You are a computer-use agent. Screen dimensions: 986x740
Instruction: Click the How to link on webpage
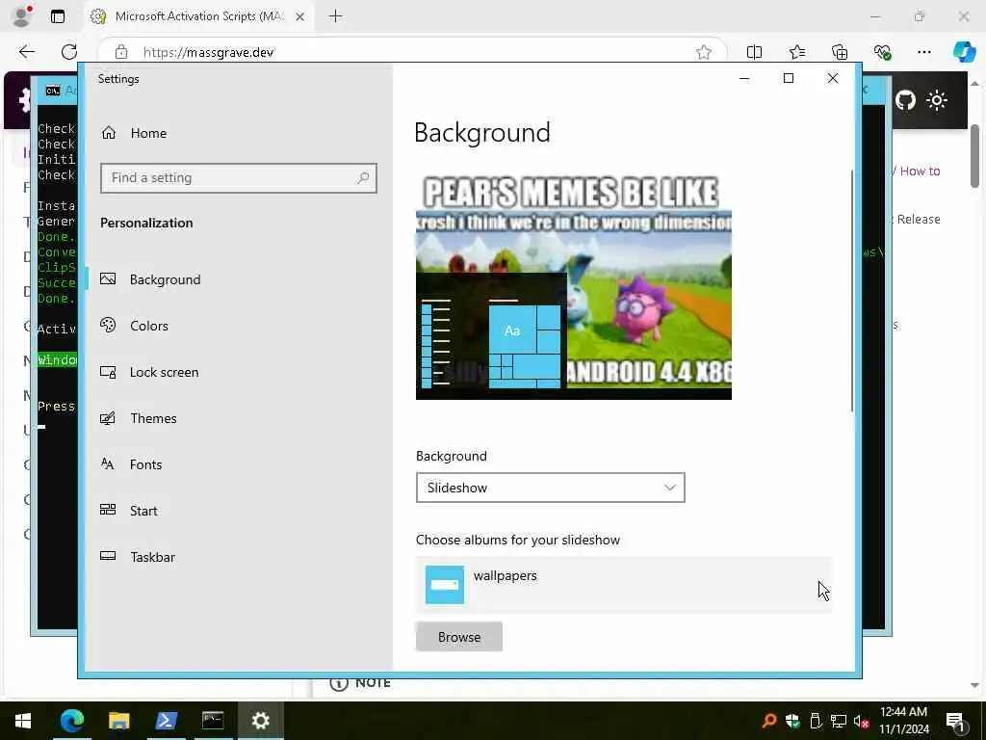coord(920,172)
